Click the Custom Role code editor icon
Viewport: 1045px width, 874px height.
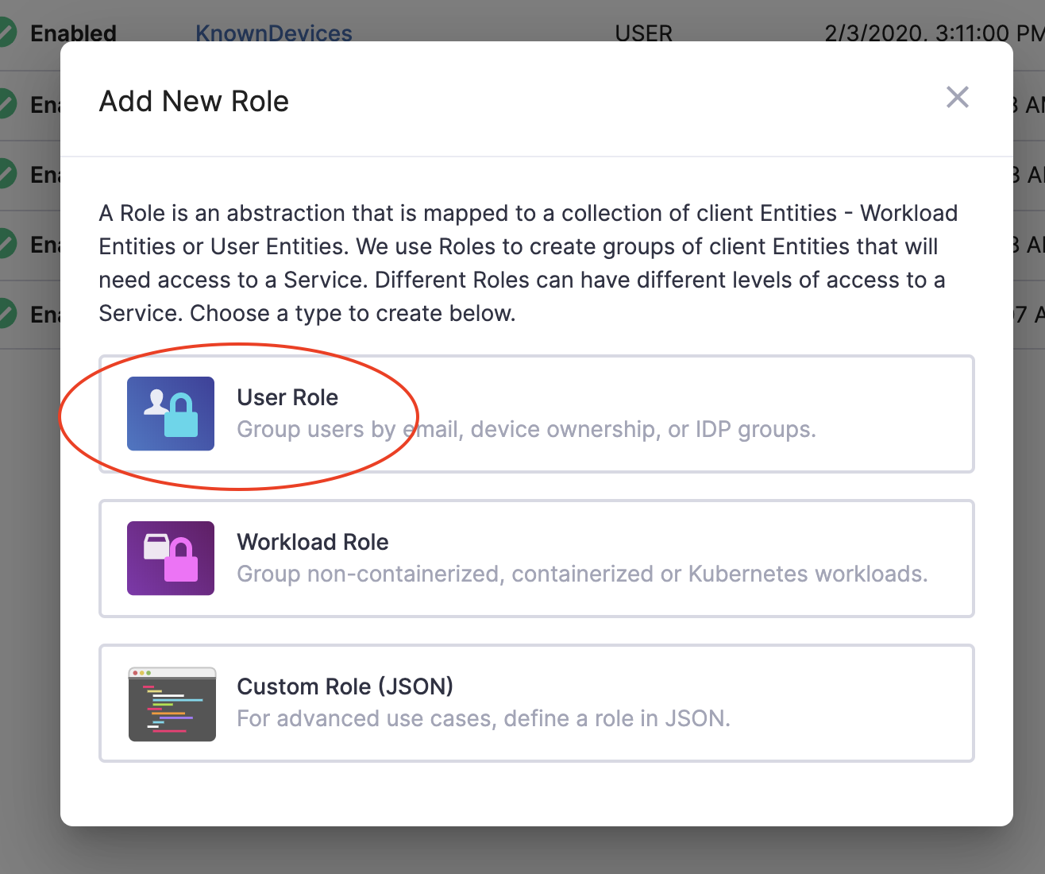172,704
